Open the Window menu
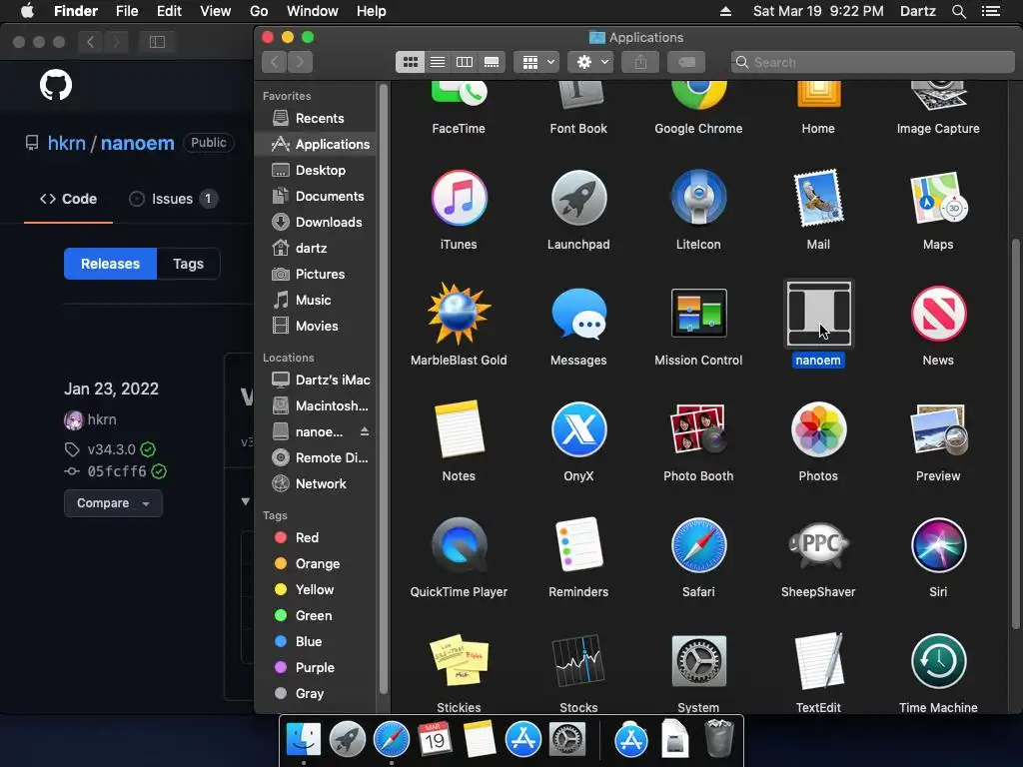Image resolution: width=1023 pixels, height=767 pixels. pyautogui.click(x=312, y=11)
